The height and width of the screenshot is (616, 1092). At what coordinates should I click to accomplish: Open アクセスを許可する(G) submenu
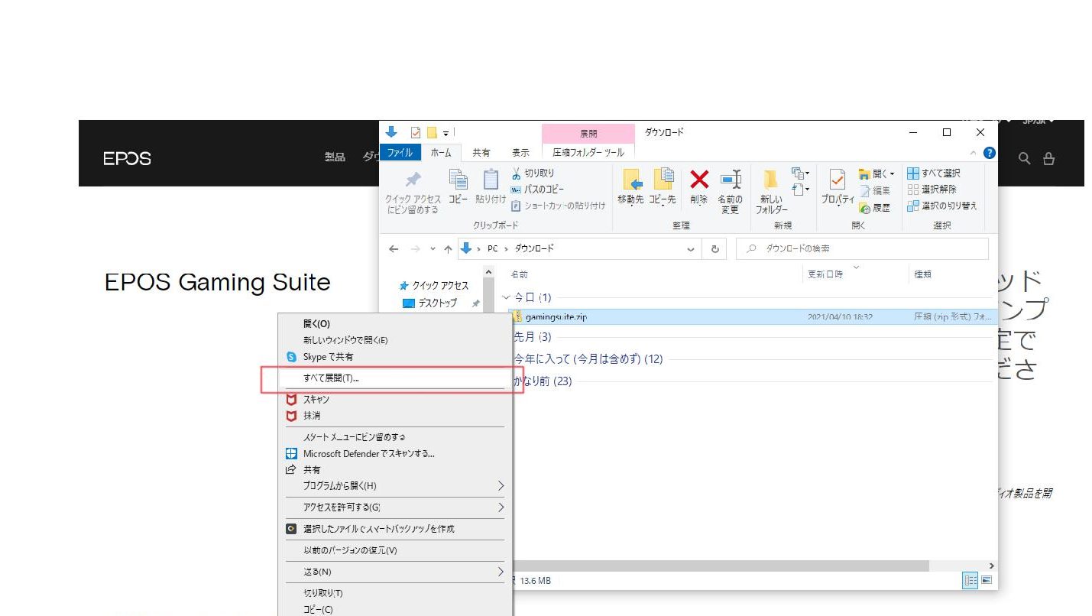(x=394, y=507)
